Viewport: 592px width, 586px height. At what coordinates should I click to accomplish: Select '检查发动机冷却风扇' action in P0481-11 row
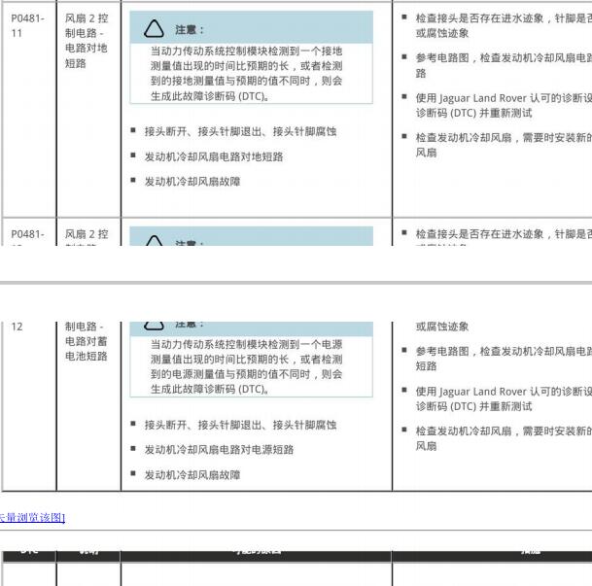(x=504, y=145)
